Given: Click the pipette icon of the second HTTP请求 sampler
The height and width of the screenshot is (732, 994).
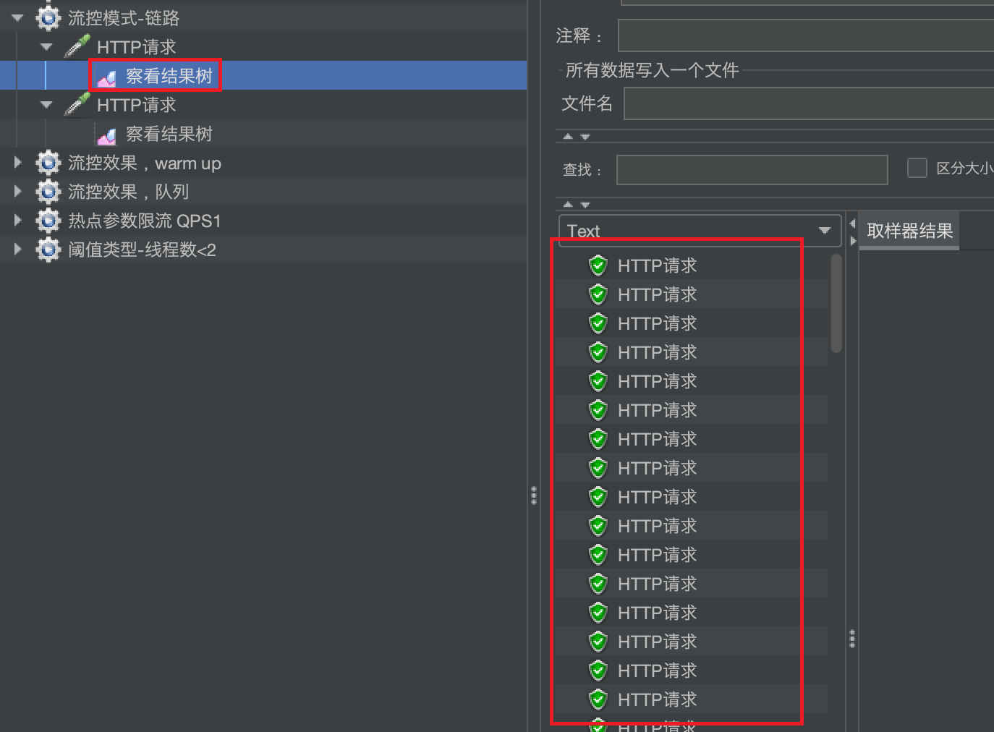Looking at the screenshot, I should pos(77,104).
